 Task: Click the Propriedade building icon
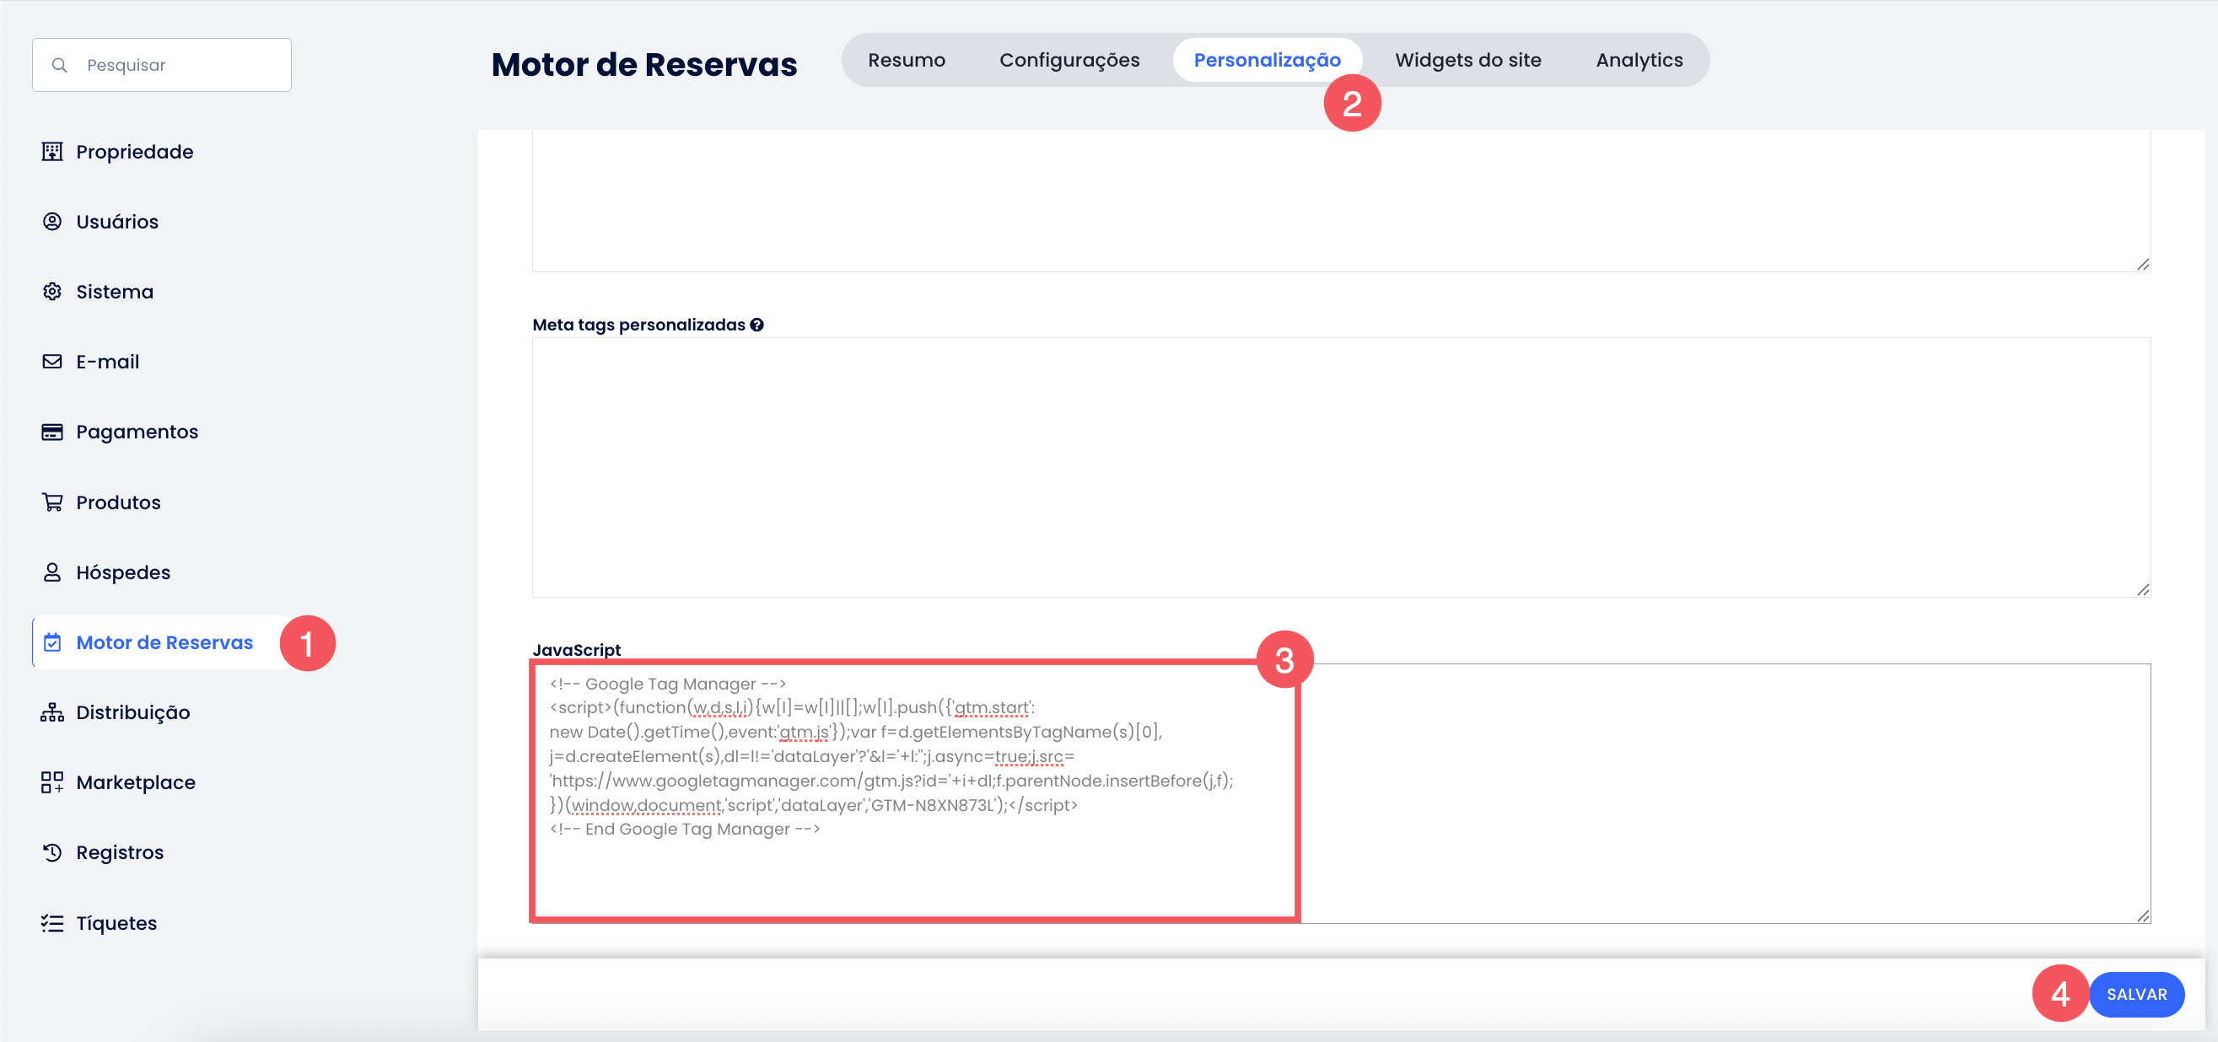point(51,152)
